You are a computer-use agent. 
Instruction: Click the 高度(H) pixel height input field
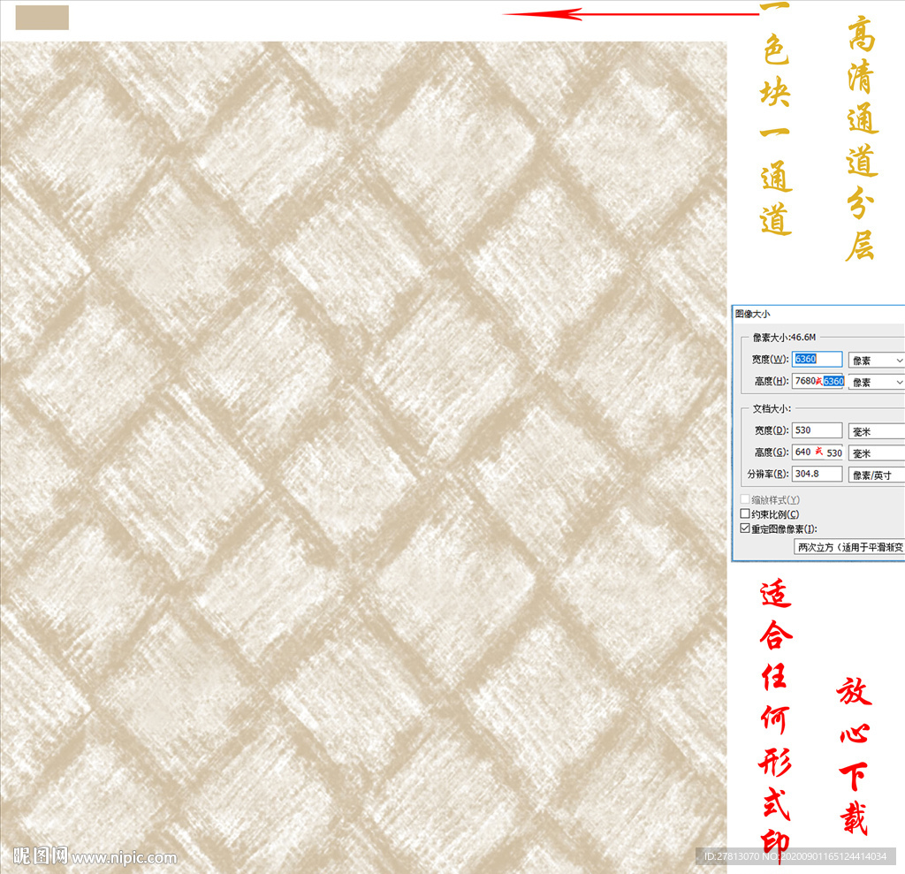point(818,381)
